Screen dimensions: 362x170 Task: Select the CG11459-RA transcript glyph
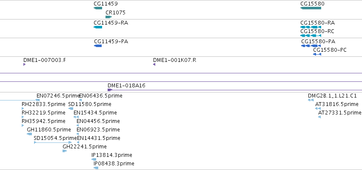click(98, 27)
